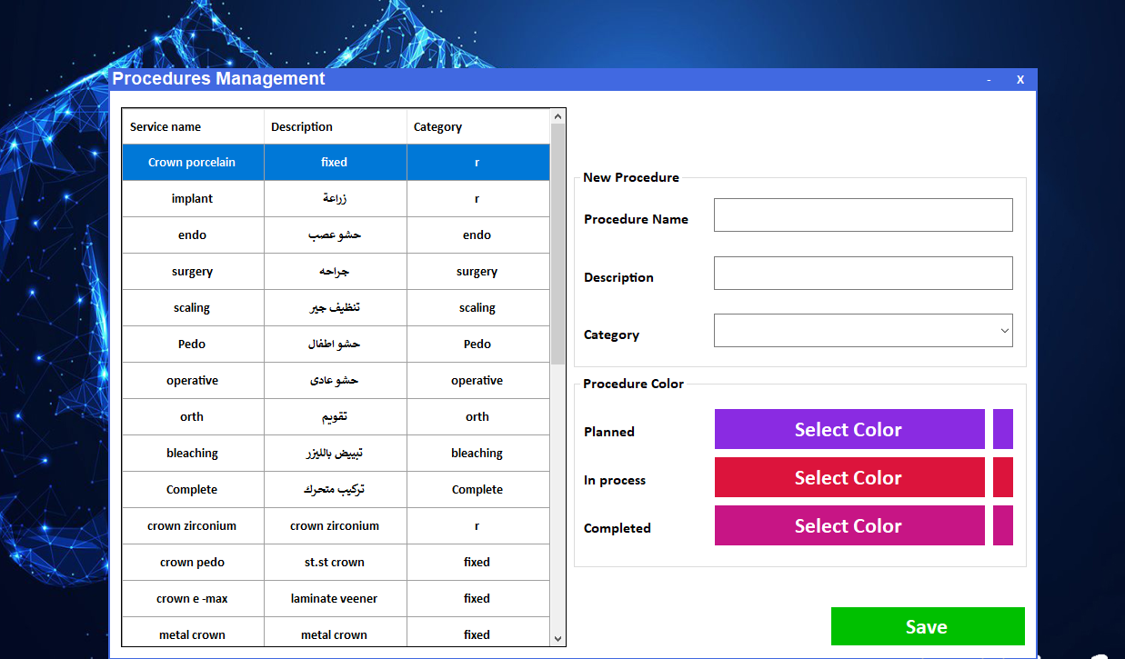Sort by the Service name column header
The width and height of the screenshot is (1125, 659).
coord(193,126)
